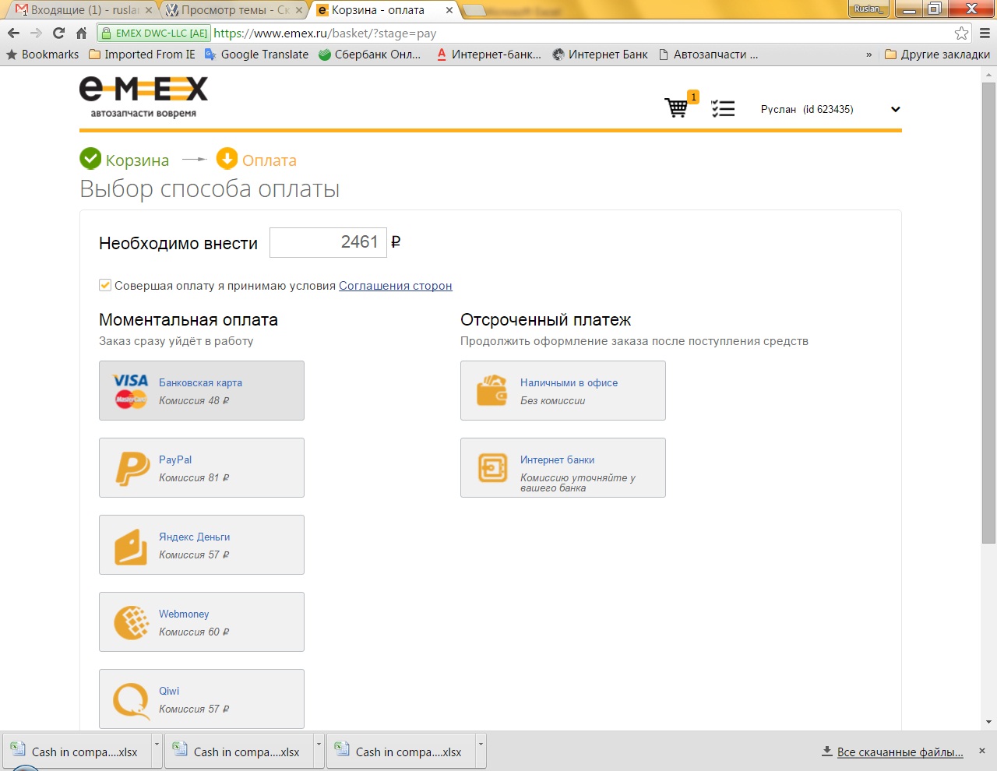This screenshot has height=771, width=997.
Task: Uncheck the agreement acceptance checkbox
Action: coord(105,286)
